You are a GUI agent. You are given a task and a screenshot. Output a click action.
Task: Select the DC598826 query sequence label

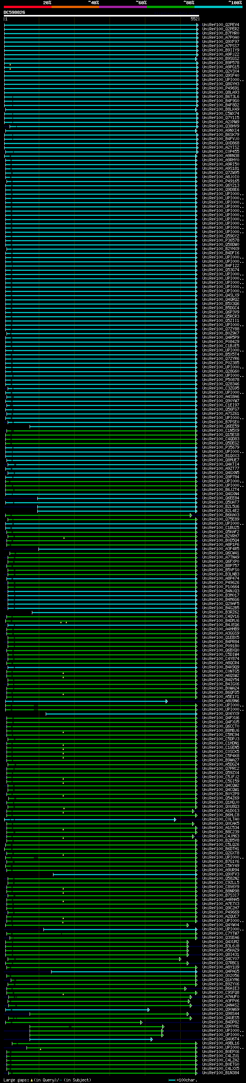click(14, 13)
